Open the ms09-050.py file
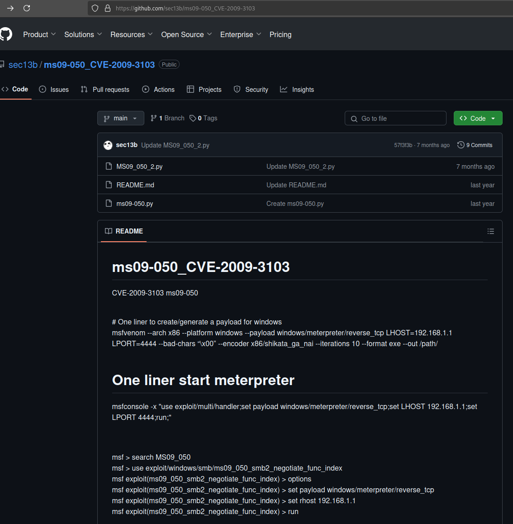The width and height of the screenshot is (513, 524). [x=135, y=204]
